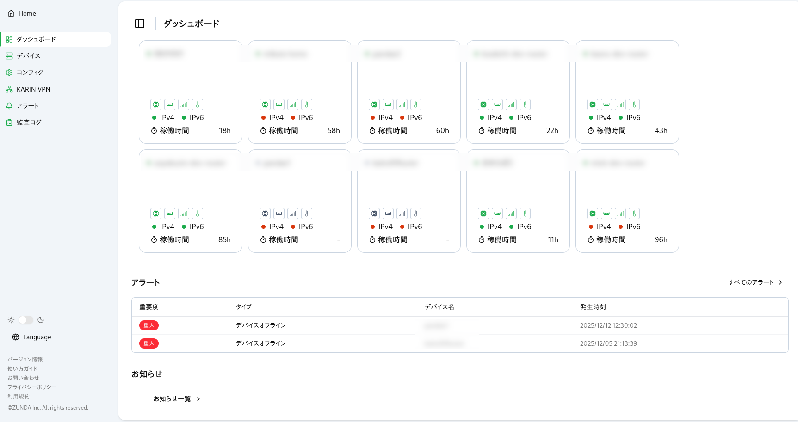The width and height of the screenshot is (798, 422).
Task: Click the プライバシーポリシー link
Action: click(31, 387)
